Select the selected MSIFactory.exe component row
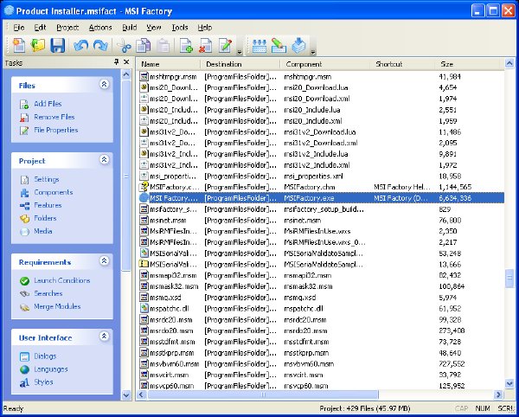The height and width of the screenshot is (417, 519). point(320,198)
